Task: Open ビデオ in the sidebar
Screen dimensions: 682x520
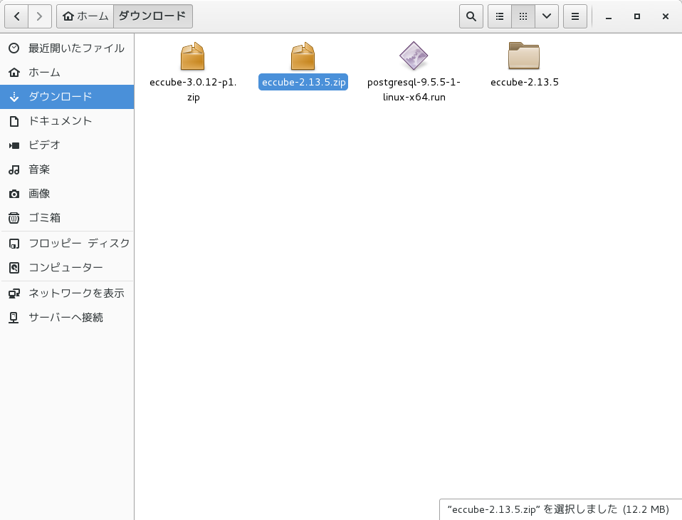Action: pos(67,145)
